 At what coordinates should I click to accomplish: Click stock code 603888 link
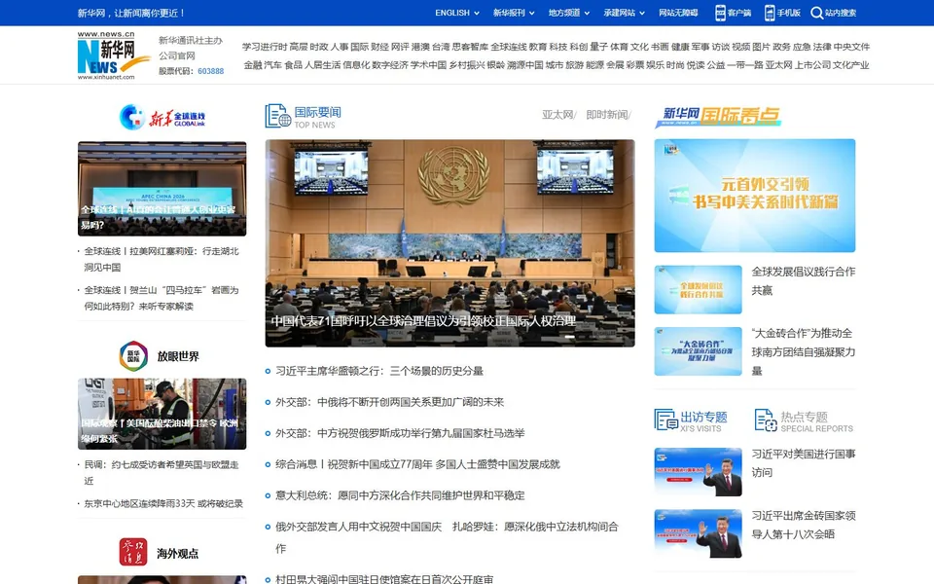[x=211, y=71]
